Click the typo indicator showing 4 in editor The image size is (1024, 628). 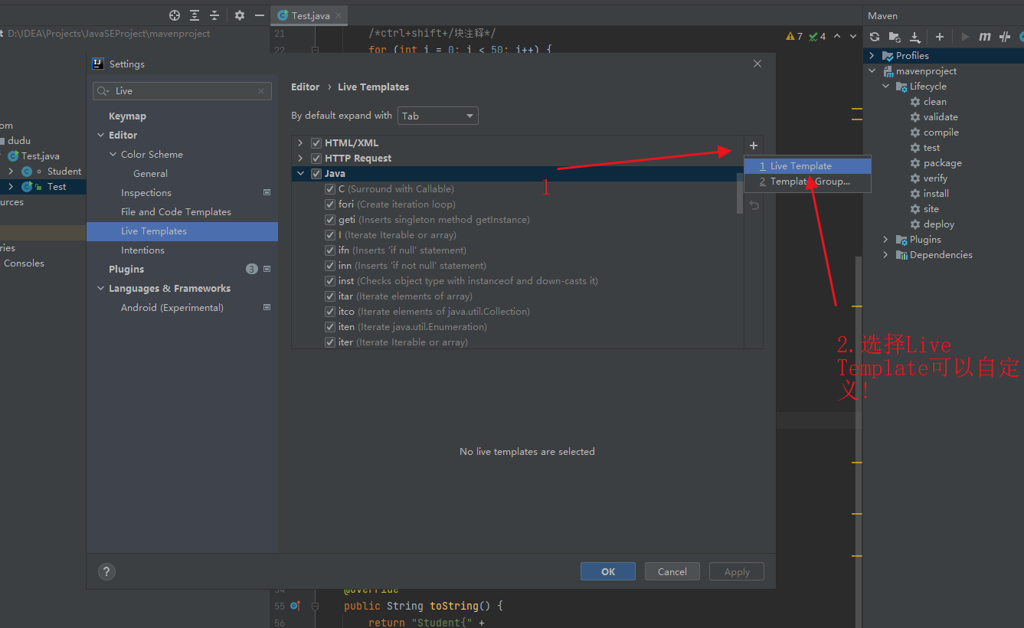817,36
